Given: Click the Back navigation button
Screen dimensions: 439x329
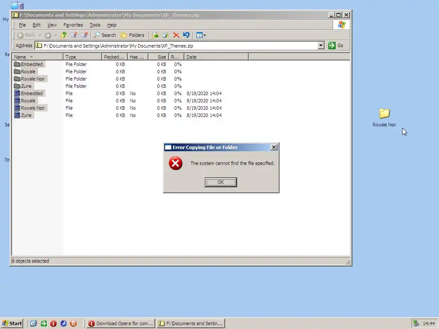Looking at the screenshot, I should click(26, 35).
